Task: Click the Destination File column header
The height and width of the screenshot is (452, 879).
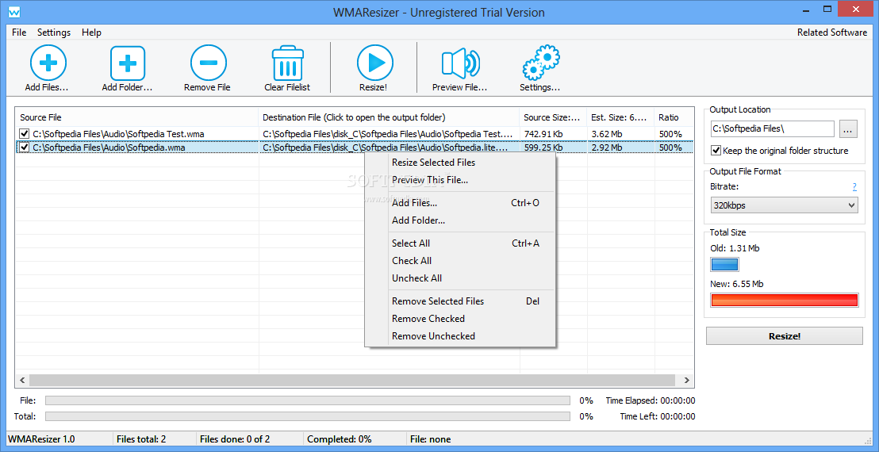Action: 389,117
